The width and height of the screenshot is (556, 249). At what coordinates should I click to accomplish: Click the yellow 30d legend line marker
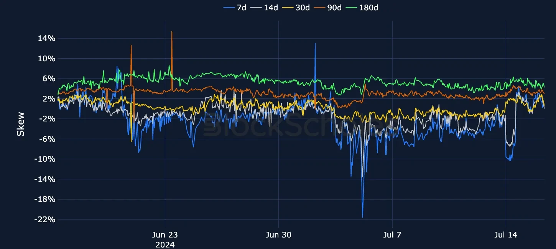[x=289, y=7]
